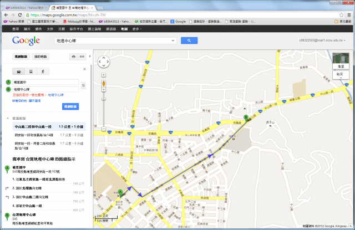Zoom out with the minus button
Viewport: 355px width, 230px height.
[104, 129]
